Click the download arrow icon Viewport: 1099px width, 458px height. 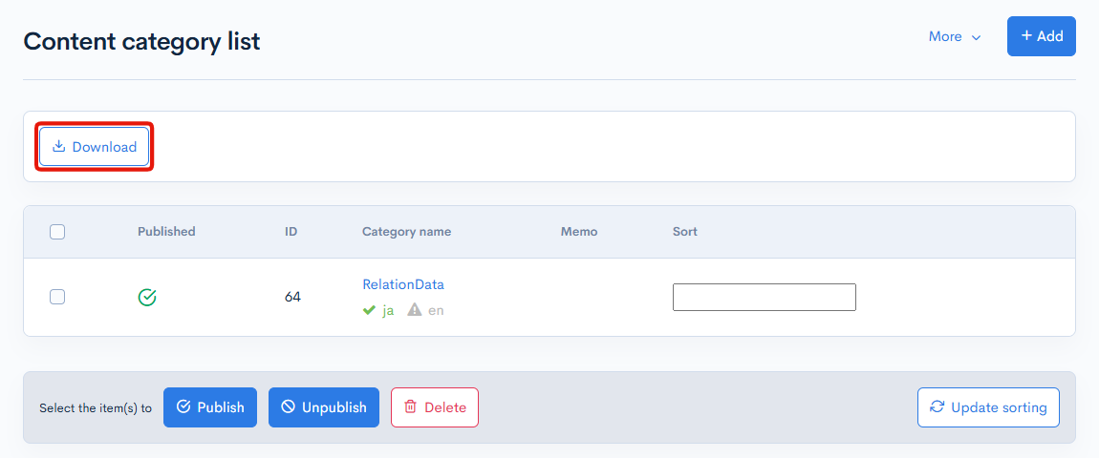click(58, 147)
